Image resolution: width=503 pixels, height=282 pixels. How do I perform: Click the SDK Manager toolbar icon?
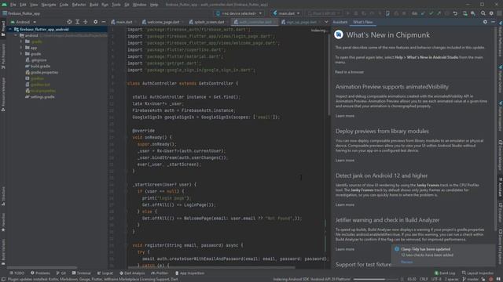473,13
